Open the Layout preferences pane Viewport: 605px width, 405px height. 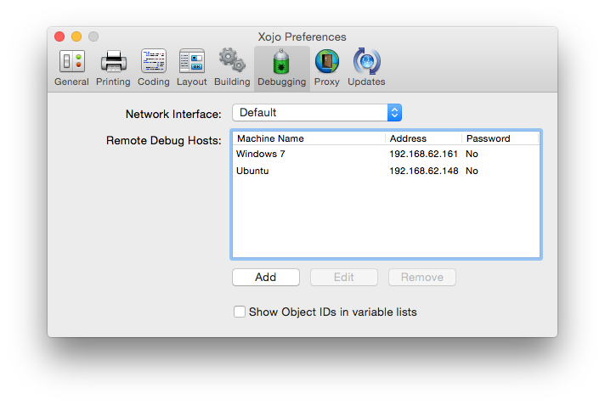(192, 68)
